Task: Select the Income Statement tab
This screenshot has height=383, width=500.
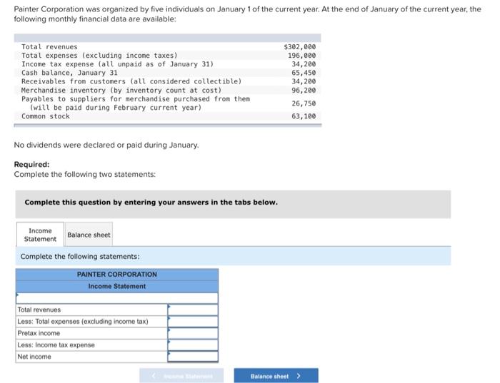Action: pyautogui.click(x=40, y=235)
